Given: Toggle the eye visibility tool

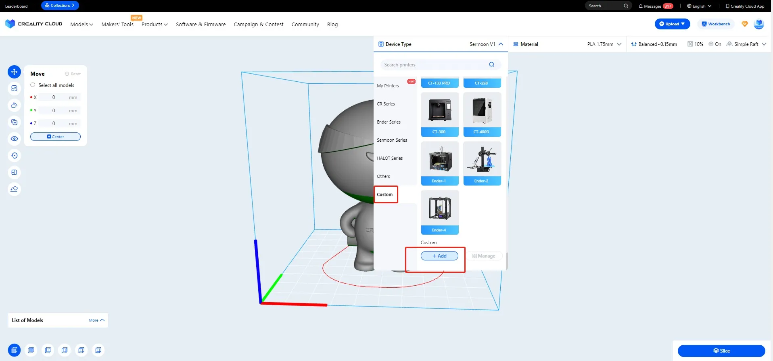Looking at the screenshot, I should tap(14, 139).
